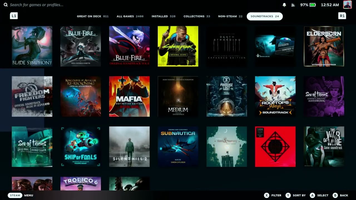The width and height of the screenshot is (356, 200).
Task: Open the notifications bell icon
Action: click(284, 5)
